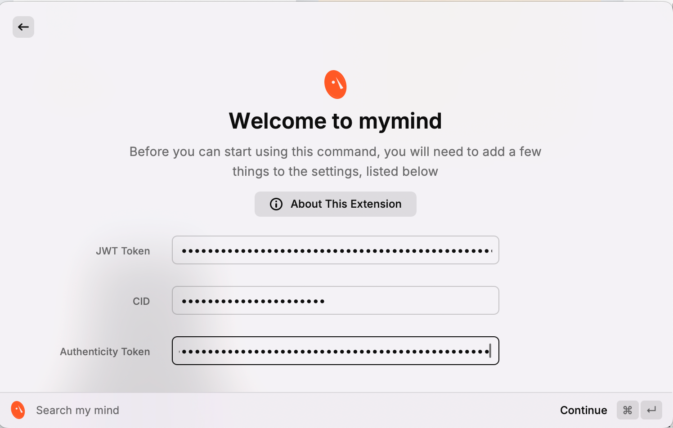Screen dimensions: 673x428
Task: Select the Authenticity Token input field
Action: (335, 351)
